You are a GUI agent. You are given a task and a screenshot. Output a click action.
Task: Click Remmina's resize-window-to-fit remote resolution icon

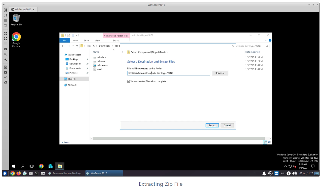click(x=5, y=10)
